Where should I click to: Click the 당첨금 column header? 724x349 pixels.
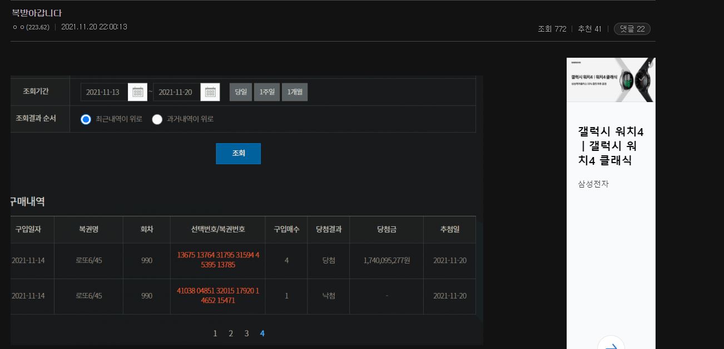386,229
